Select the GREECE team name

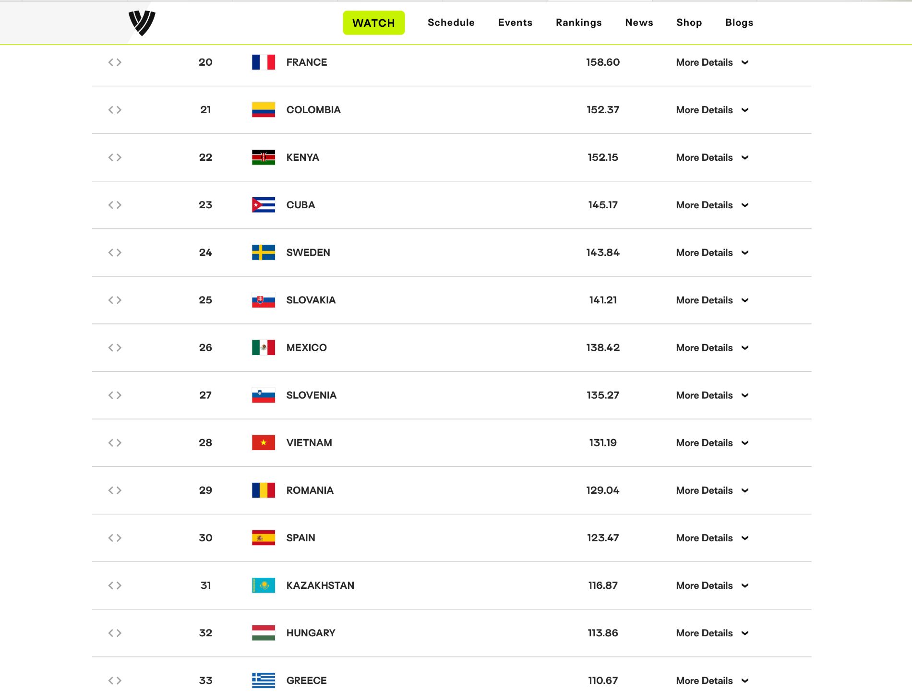306,680
